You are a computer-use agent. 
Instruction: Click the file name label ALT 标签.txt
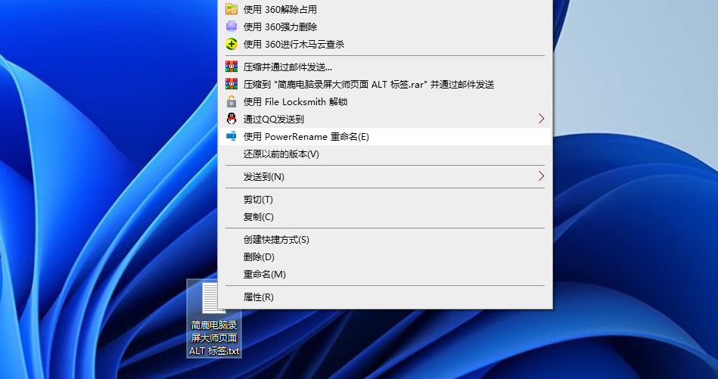(214, 351)
